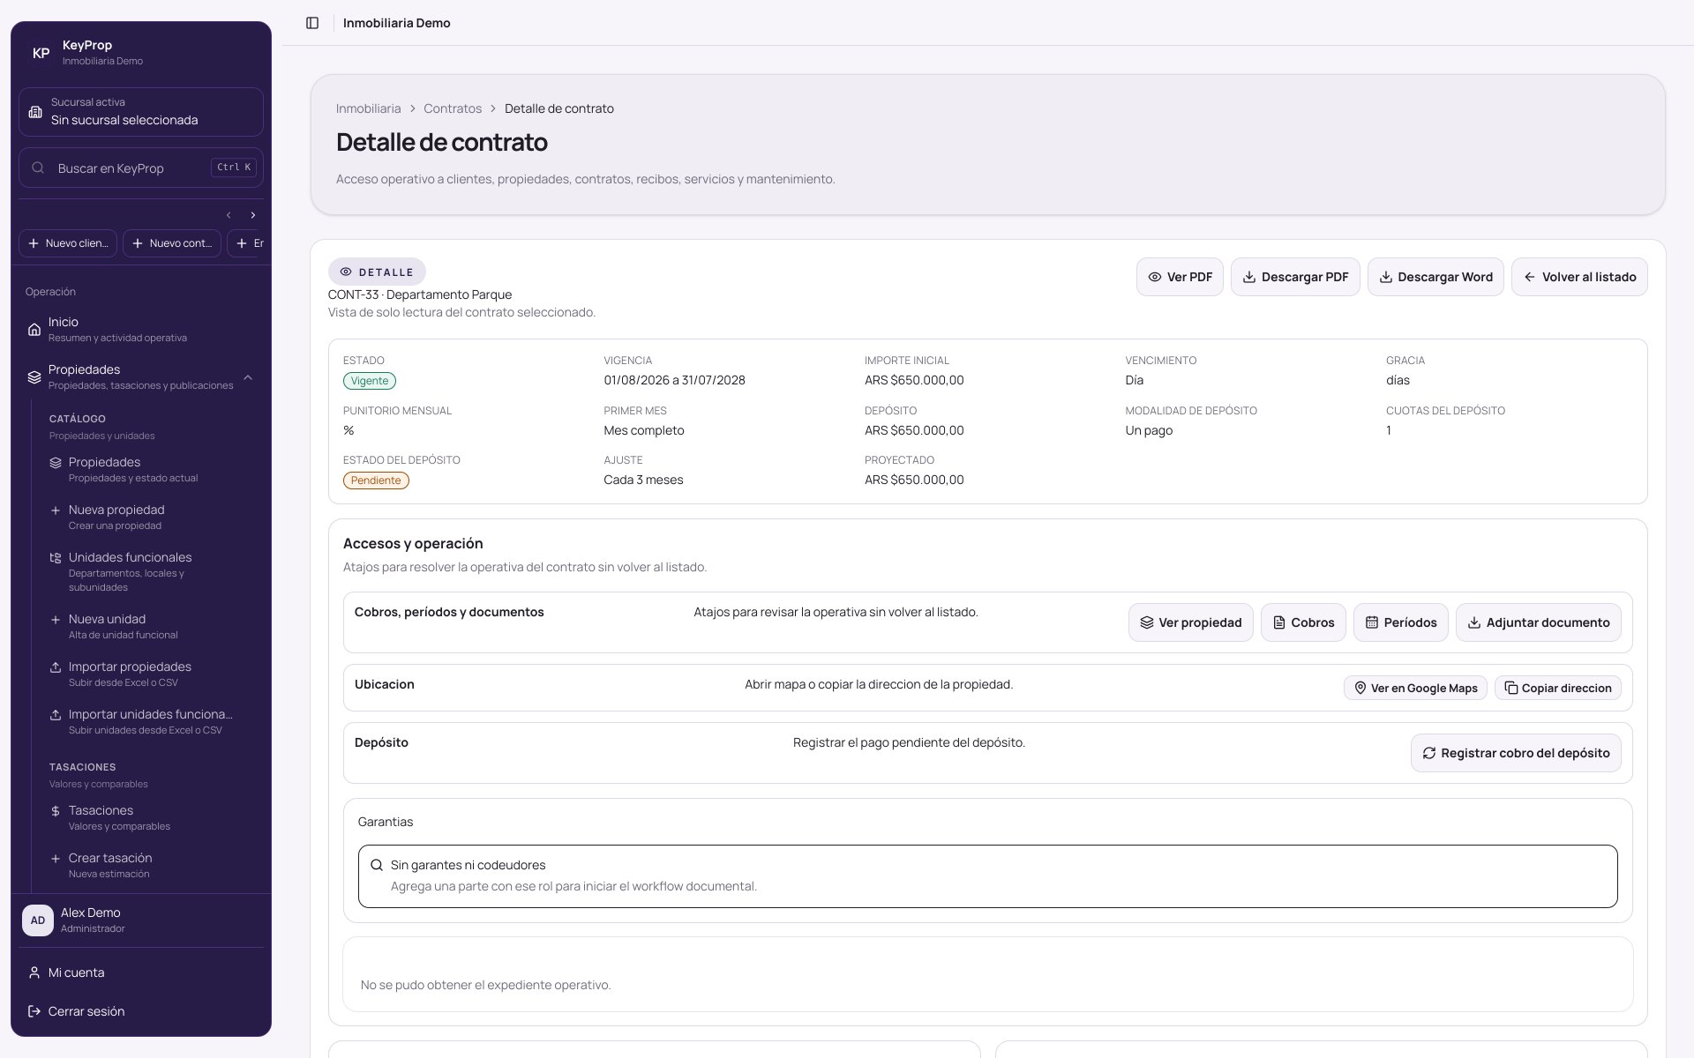Click the Pendiente deposit status badge
Viewport: 1694px width, 1058px height.
coord(376,481)
